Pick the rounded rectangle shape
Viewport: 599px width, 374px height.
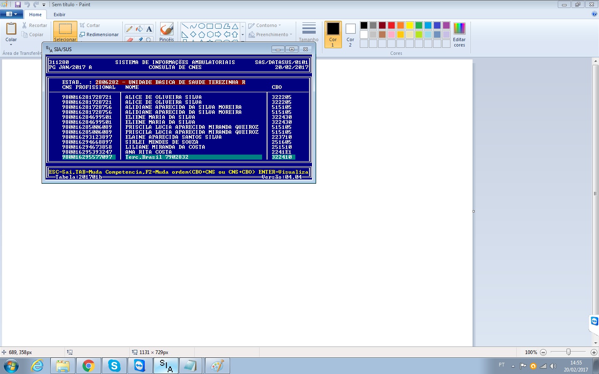[218, 26]
